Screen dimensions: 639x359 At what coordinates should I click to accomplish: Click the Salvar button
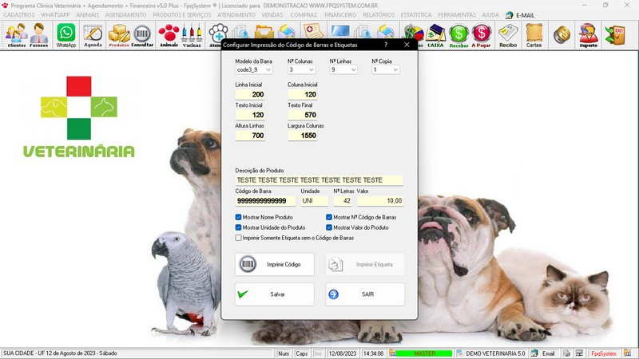click(x=275, y=294)
